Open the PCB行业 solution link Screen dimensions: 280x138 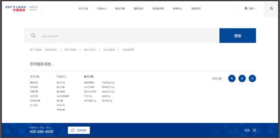tap(88, 96)
